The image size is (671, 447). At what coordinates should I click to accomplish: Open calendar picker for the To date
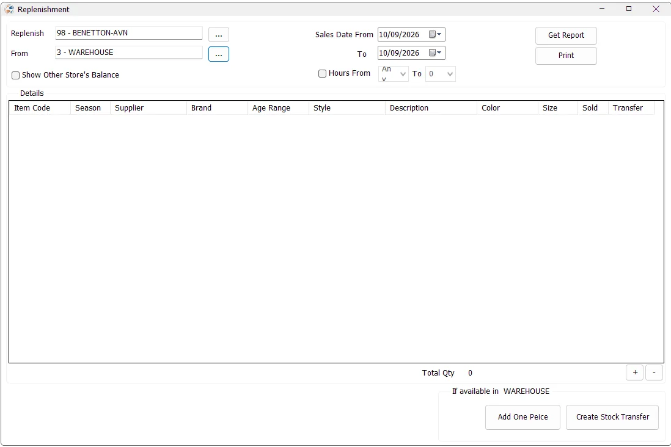pyautogui.click(x=435, y=53)
